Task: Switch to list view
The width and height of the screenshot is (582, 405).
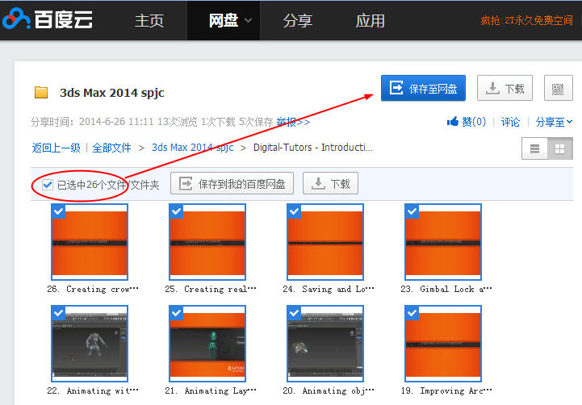Action: point(534,148)
